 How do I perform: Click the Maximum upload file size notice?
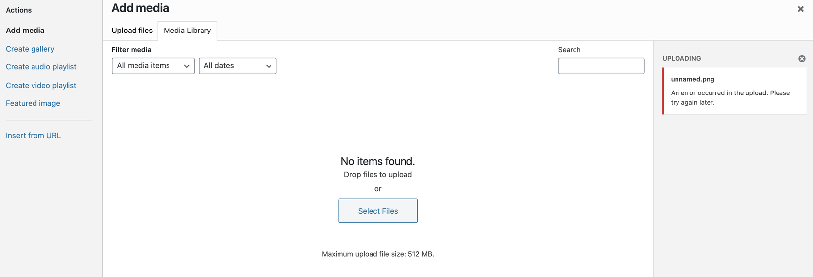pos(378,254)
